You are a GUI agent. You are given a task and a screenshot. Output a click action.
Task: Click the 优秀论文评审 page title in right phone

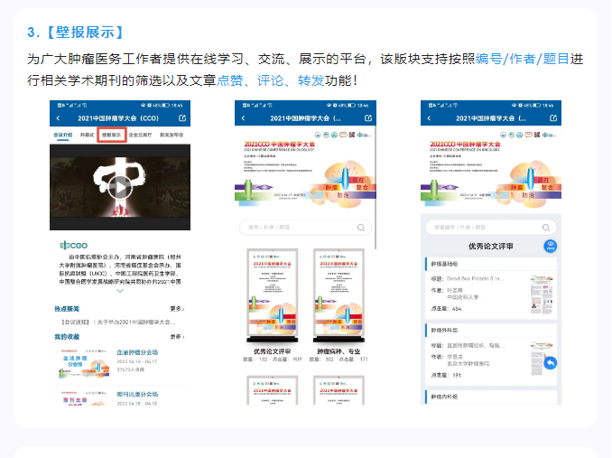pos(491,246)
